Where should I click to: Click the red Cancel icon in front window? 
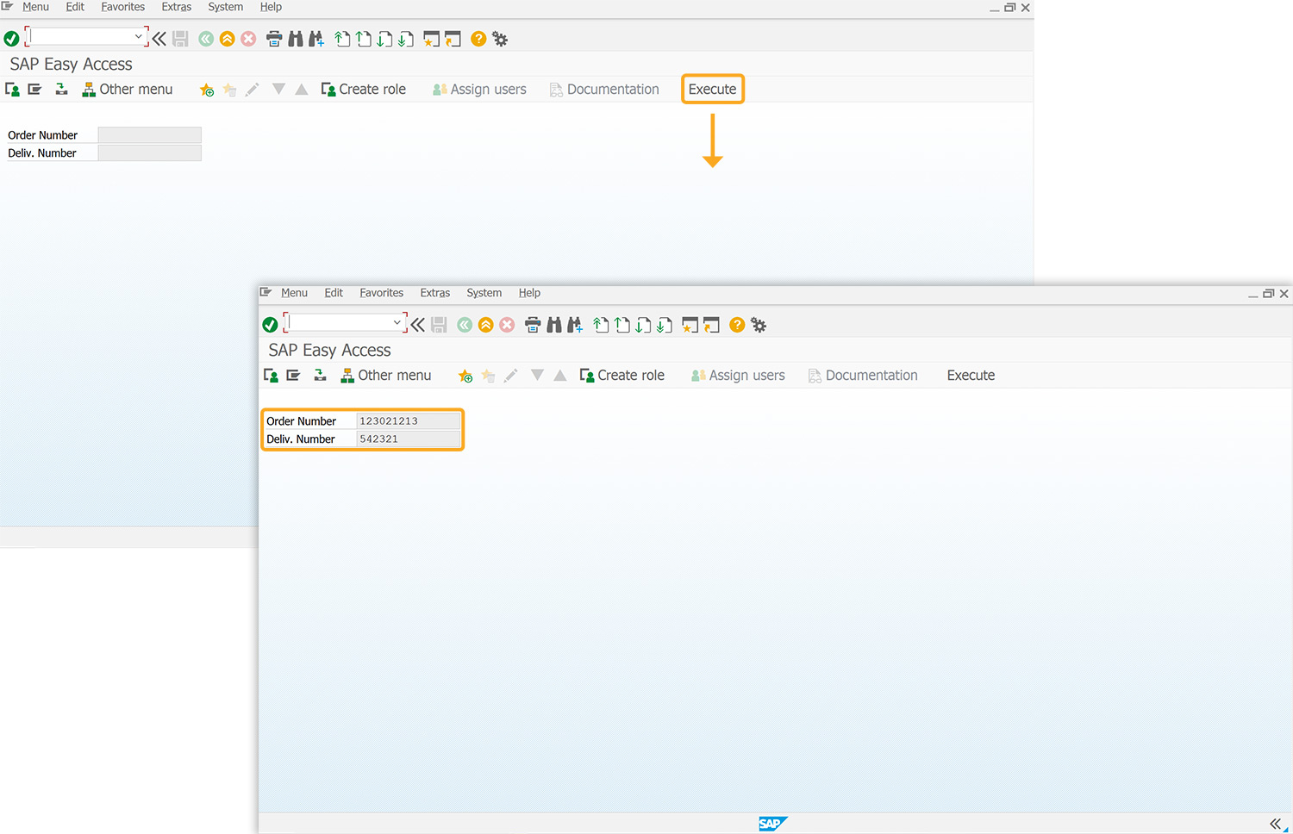click(507, 325)
